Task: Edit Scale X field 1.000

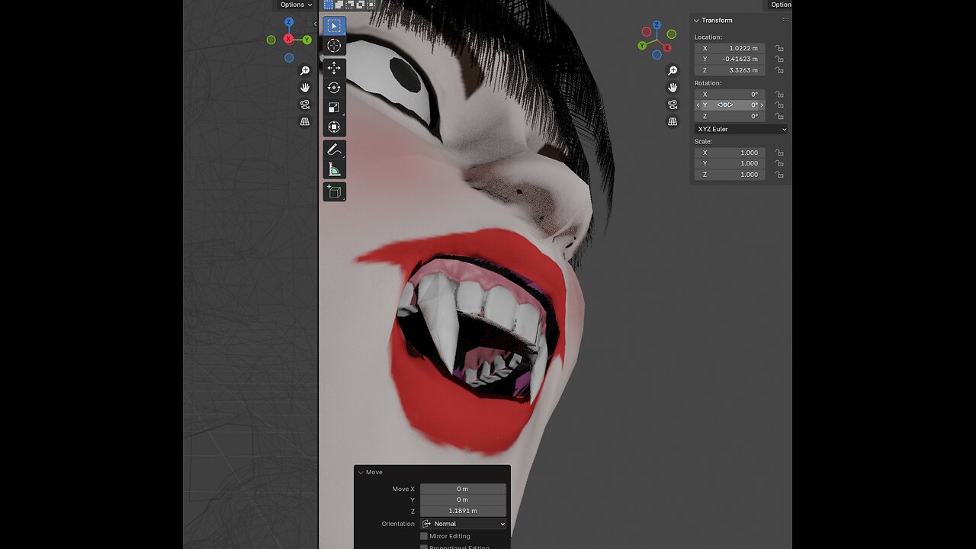Action: (x=729, y=152)
